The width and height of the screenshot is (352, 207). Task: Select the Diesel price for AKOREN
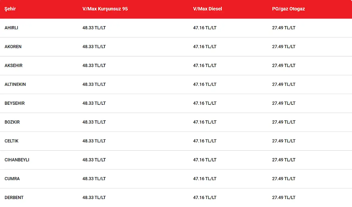(x=205, y=47)
